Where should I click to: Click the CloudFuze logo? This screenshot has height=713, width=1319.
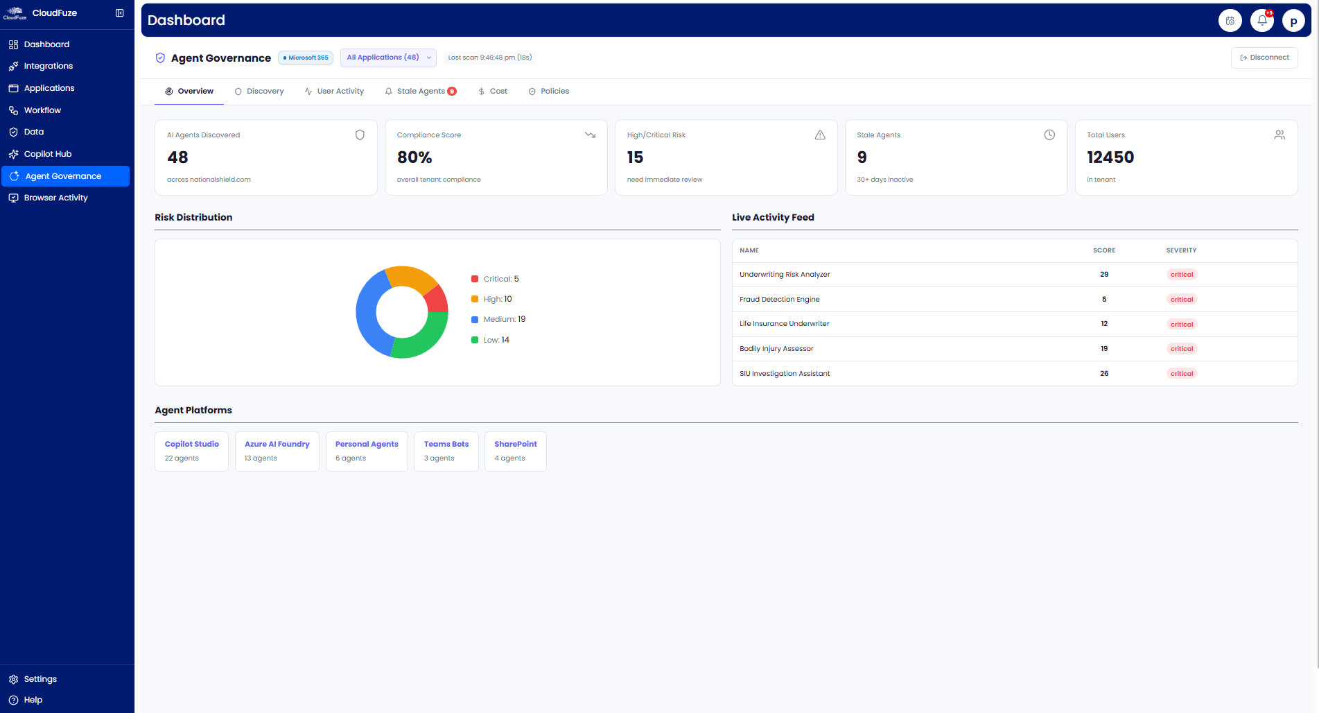15,13
